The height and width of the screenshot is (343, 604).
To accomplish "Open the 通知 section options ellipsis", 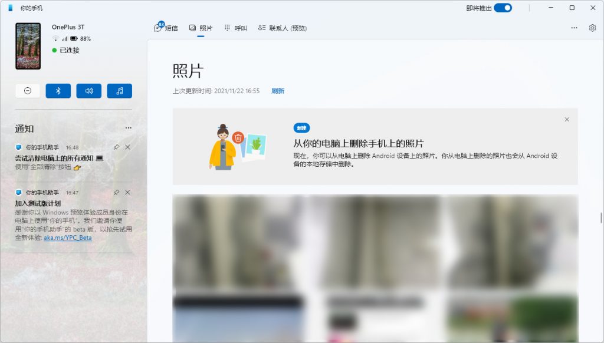I will (129, 128).
